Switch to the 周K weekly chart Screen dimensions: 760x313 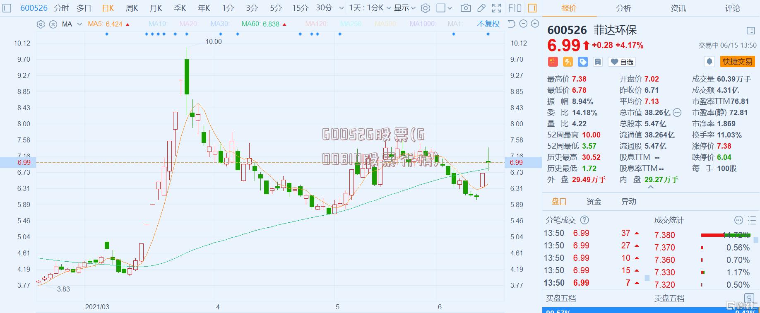click(132, 8)
